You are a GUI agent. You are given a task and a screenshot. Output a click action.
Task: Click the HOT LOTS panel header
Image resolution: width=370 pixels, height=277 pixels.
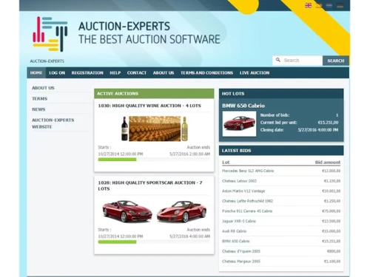(x=281, y=94)
